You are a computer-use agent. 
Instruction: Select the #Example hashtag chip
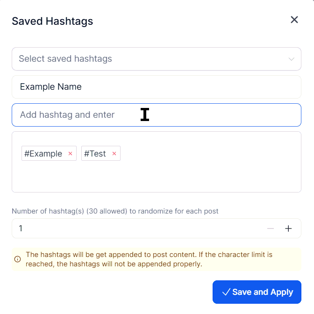coord(43,154)
